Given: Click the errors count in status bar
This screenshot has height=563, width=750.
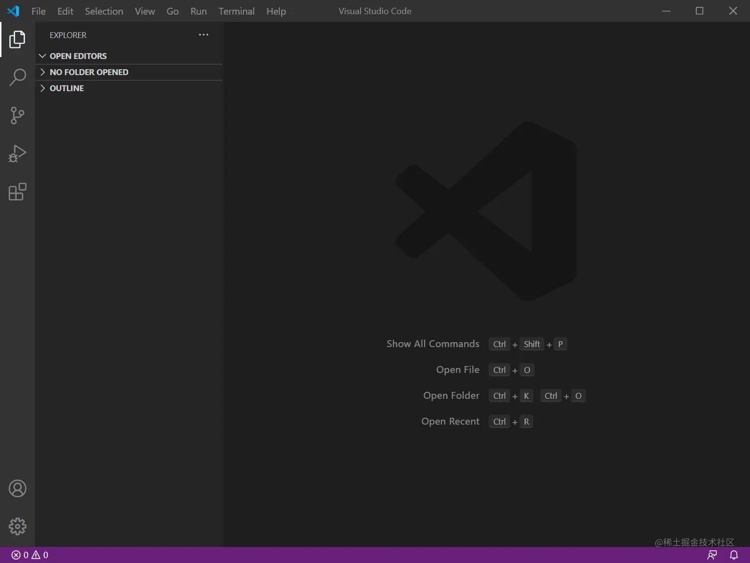Looking at the screenshot, I should pos(20,555).
